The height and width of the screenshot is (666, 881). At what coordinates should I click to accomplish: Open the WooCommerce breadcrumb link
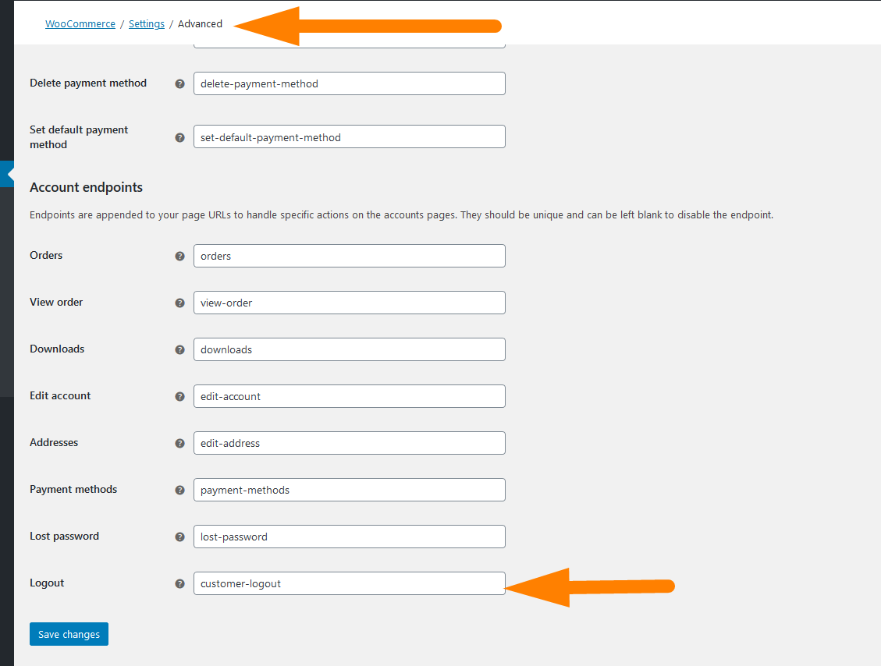80,23
